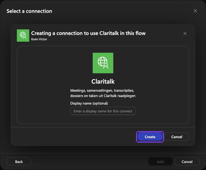Close the Select a connection dialog
206x170 pixels.
195,11
